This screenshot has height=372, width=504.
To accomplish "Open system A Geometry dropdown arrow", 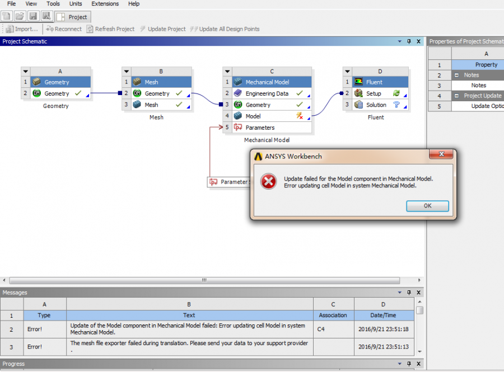I will pyautogui.click(x=26, y=71).
